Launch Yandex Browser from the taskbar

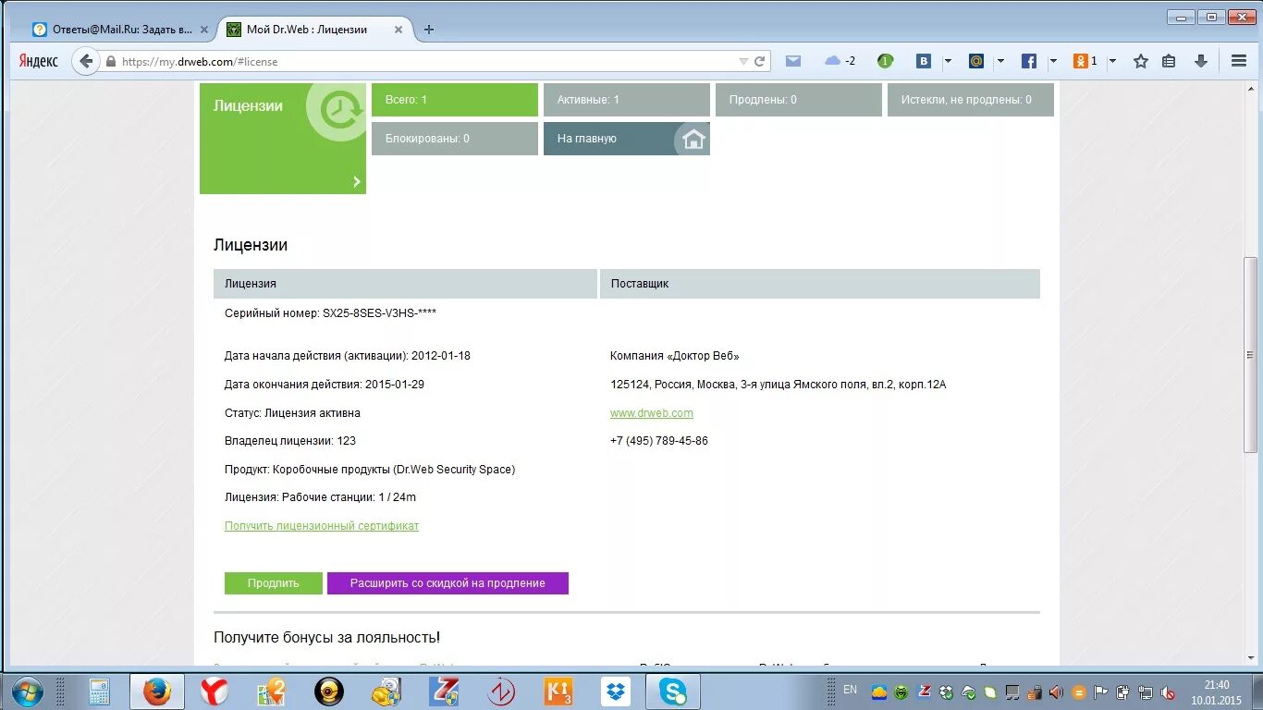(x=215, y=692)
